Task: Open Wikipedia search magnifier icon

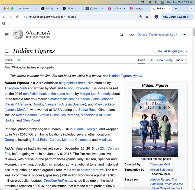Action: point(122,35)
